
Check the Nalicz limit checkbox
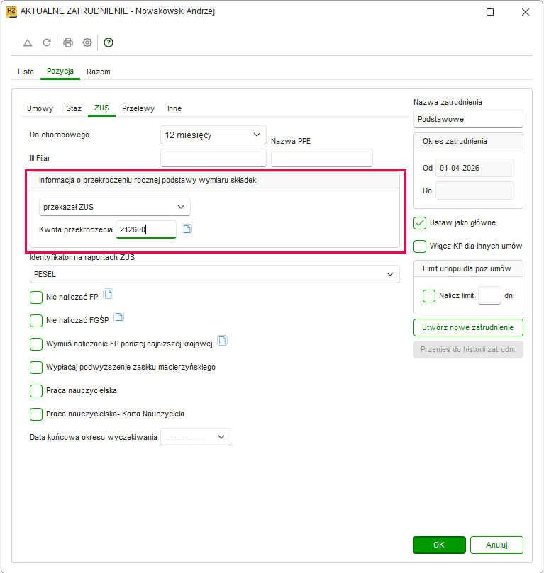(x=429, y=295)
